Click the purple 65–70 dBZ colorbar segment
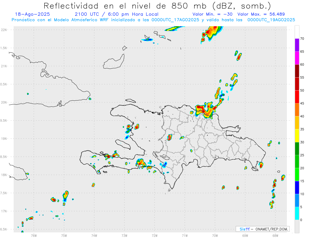309x239 pixels. pyautogui.click(x=297, y=45)
